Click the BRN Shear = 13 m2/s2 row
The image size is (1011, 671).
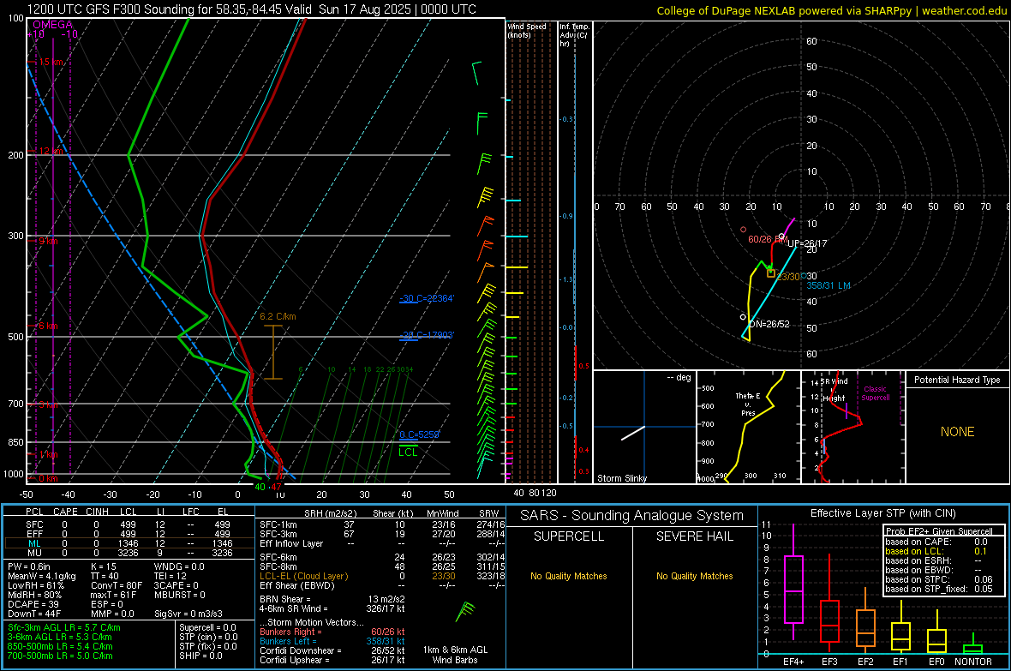click(332, 599)
